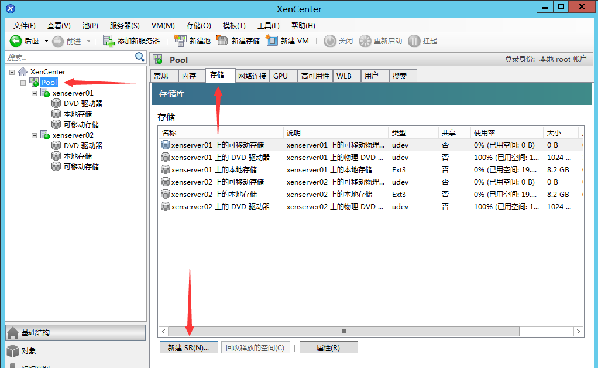Open the 服务器(S) menu
Image resolution: width=598 pixels, height=368 pixels.
click(125, 26)
